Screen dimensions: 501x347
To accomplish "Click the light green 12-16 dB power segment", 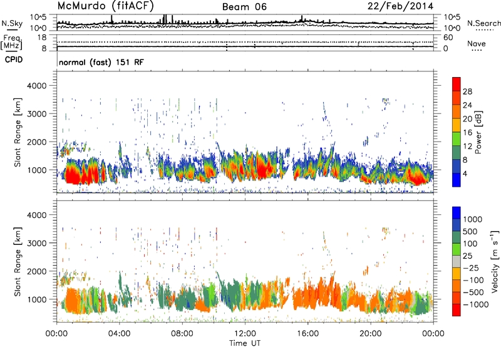I will (457, 139).
